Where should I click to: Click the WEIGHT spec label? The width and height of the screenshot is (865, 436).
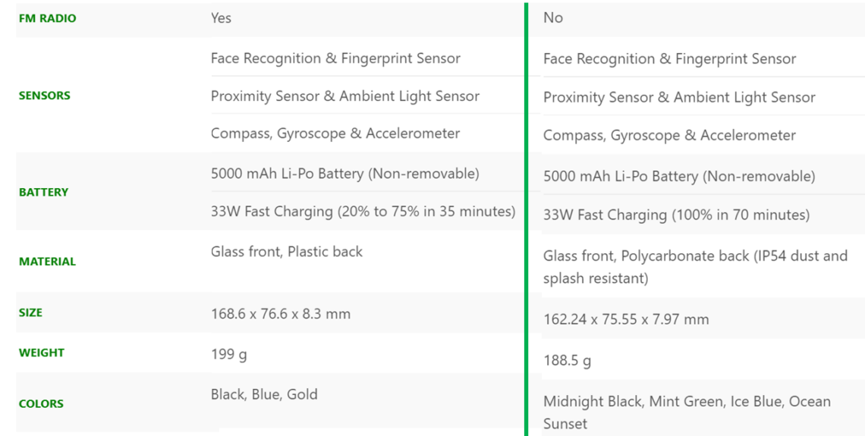click(41, 353)
